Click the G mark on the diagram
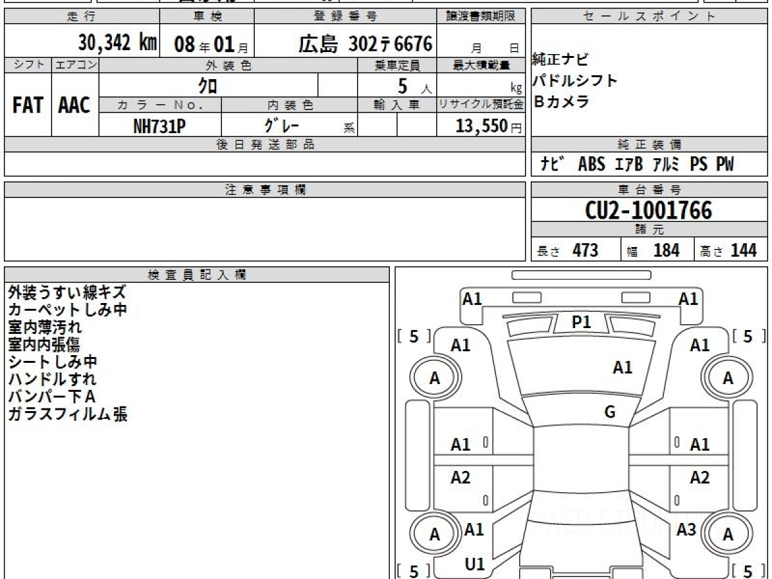 click(610, 412)
